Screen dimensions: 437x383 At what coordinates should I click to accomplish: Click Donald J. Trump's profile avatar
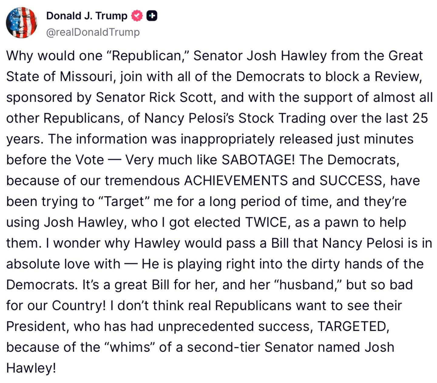(21, 22)
